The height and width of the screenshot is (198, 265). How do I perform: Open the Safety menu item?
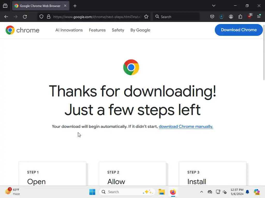(118, 30)
